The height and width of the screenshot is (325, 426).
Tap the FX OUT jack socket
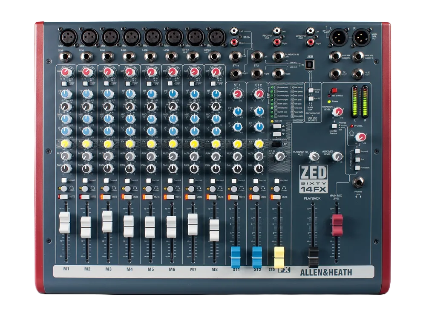click(x=335, y=74)
